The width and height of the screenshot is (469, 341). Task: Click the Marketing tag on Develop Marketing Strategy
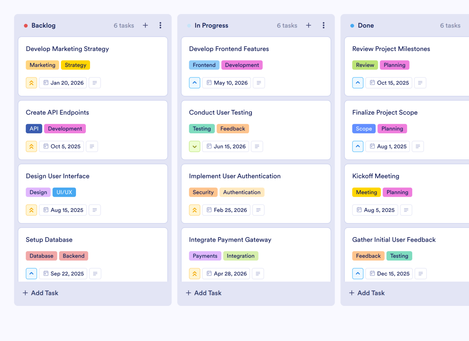coord(42,65)
